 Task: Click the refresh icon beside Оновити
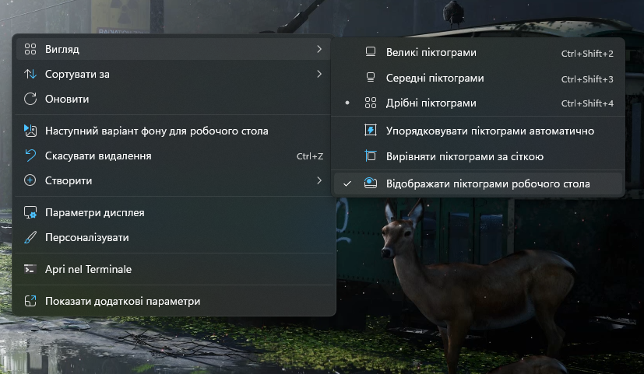coord(30,100)
